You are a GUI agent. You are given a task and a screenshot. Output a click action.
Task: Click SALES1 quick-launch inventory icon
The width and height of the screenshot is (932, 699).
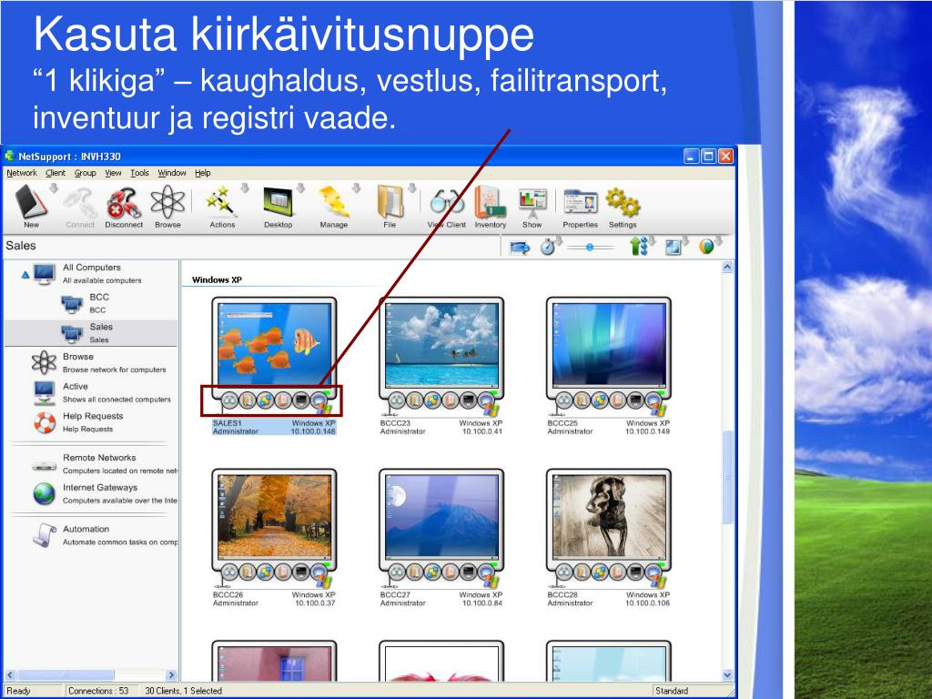(x=283, y=400)
